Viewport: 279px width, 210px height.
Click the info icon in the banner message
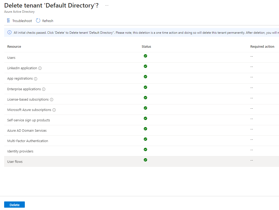pyautogui.click(x=9, y=32)
